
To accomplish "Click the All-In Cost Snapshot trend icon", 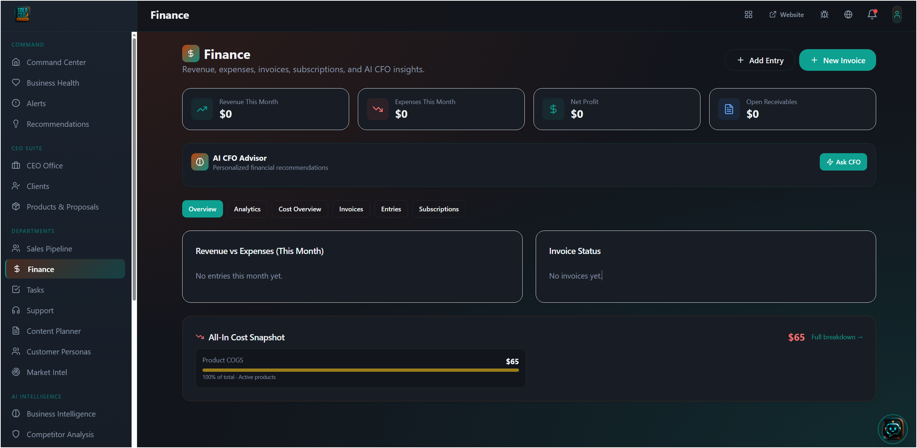I will pyautogui.click(x=200, y=337).
